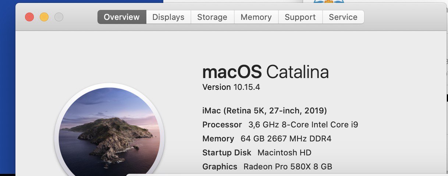This screenshot has height=176, width=448.
Task: Click the Macintosh HD startup disk value
Action: 284,152
